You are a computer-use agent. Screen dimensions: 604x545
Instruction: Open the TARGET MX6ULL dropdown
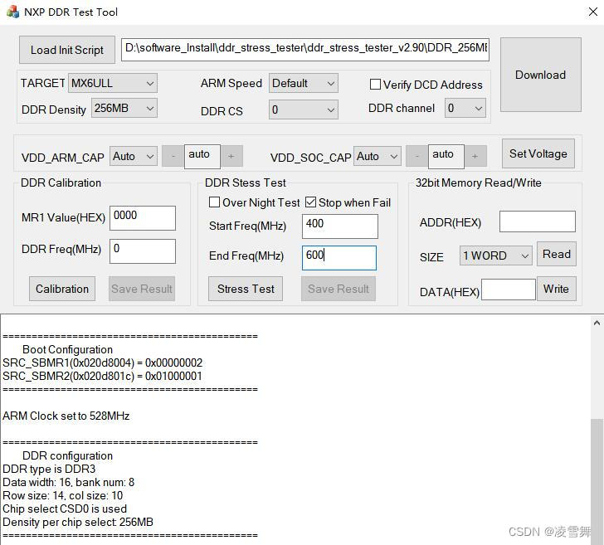(x=113, y=83)
